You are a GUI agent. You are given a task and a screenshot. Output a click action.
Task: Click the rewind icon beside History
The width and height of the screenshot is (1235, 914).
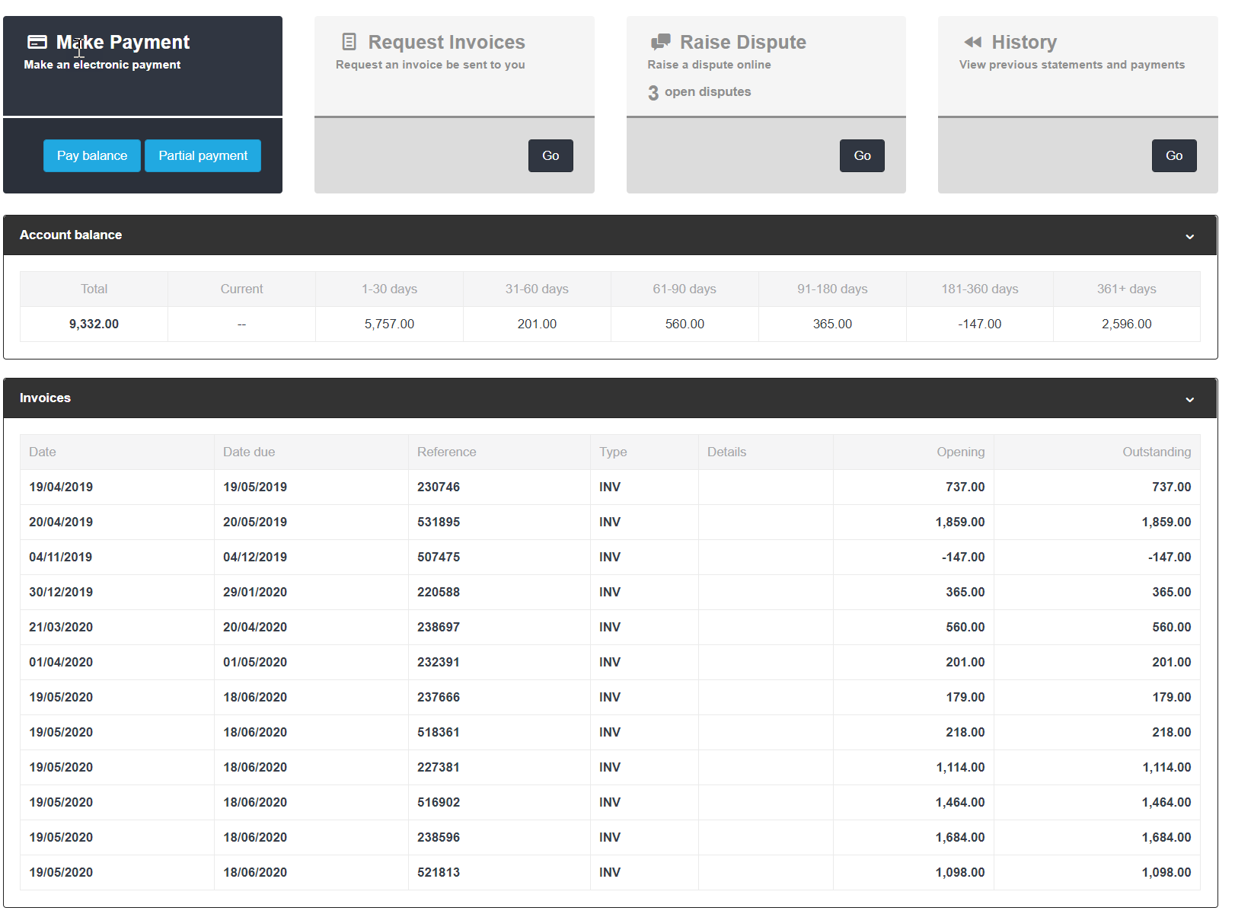[972, 42]
